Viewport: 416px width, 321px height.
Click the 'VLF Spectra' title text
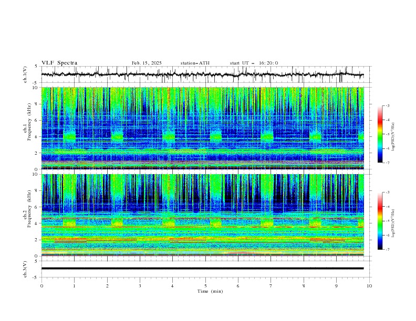(x=59, y=63)
